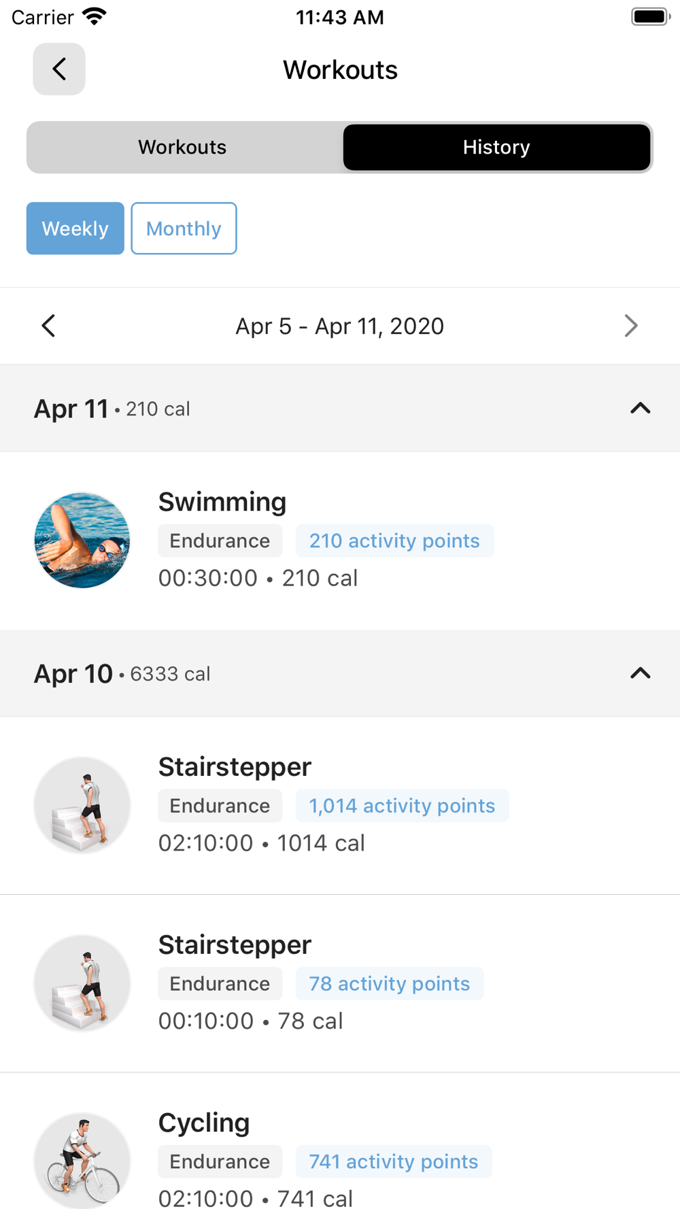680x1209 pixels.
Task: Collapse the Apr 11 section
Action: [640, 408]
